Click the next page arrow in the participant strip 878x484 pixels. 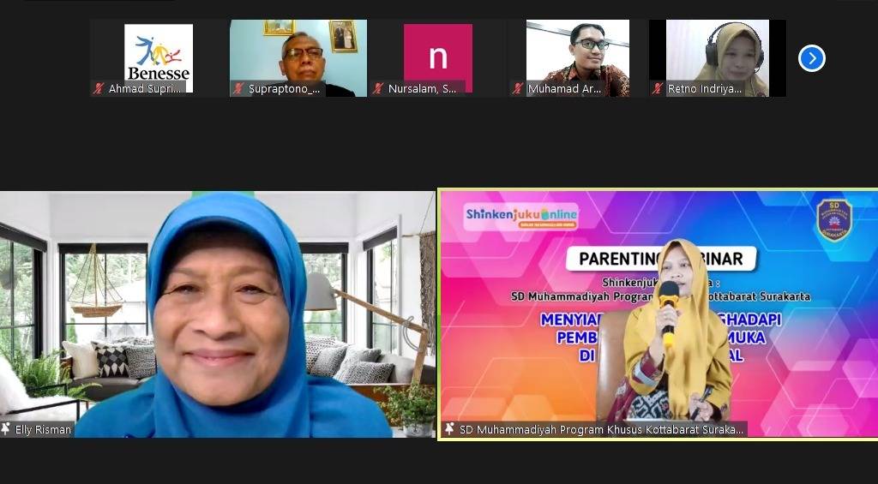(x=811, y=58)
